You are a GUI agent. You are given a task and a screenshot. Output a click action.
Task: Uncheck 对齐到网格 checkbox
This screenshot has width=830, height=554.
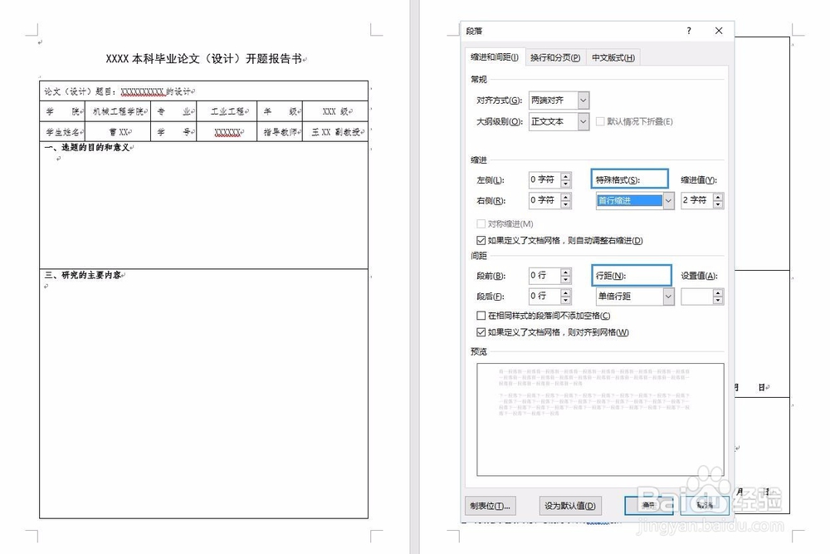481,332
